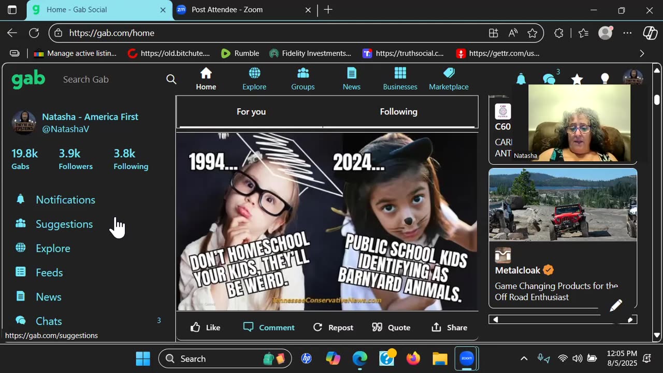The image size is (663, 373).
Task: Open Groups in the top navigation
Action: (303, 79)
